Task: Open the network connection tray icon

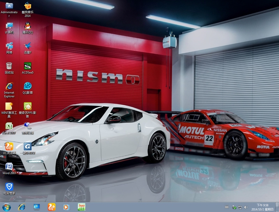Action: tap(240, 207)
